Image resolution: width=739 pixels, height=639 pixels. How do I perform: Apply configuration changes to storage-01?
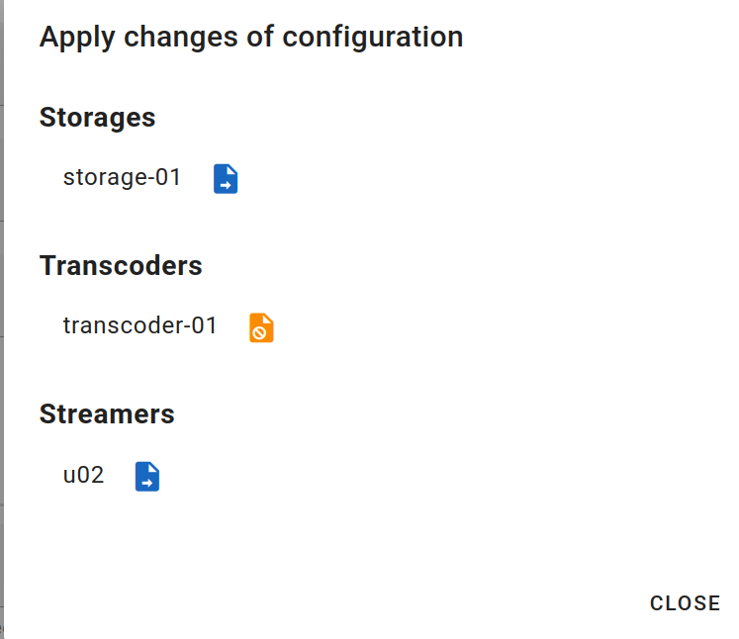pyautogui.click(x=226, y=179)
